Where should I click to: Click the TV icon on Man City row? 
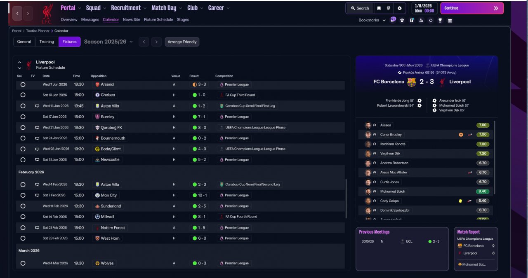[x=37, y=195]
